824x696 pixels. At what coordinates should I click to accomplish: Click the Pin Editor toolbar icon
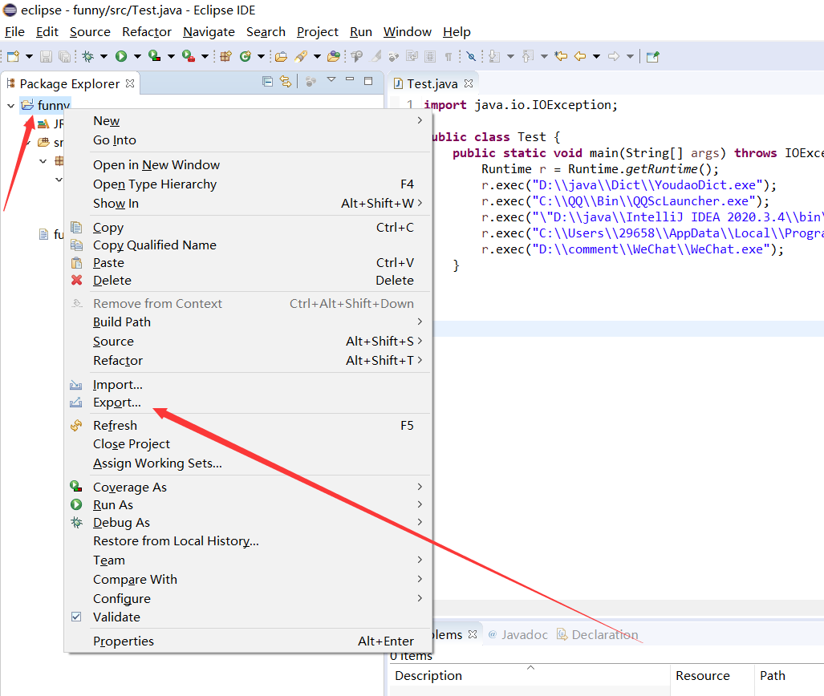(652, 57)
